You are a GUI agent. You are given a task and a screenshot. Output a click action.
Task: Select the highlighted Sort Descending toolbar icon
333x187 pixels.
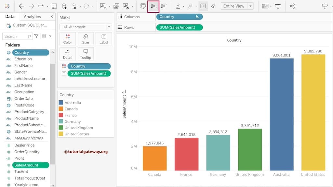153,5
